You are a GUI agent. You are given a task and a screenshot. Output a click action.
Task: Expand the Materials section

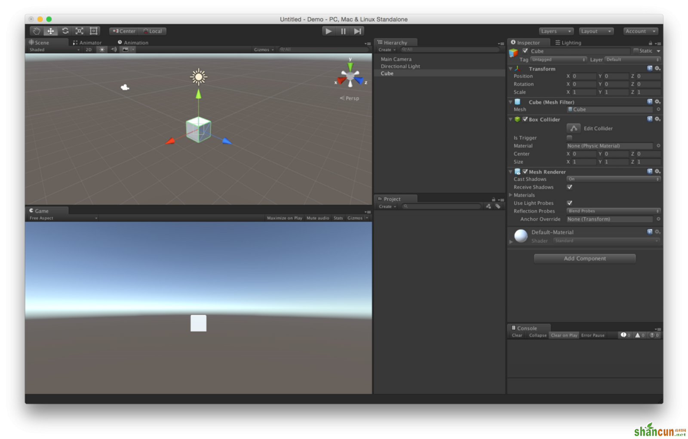point(511,195)
